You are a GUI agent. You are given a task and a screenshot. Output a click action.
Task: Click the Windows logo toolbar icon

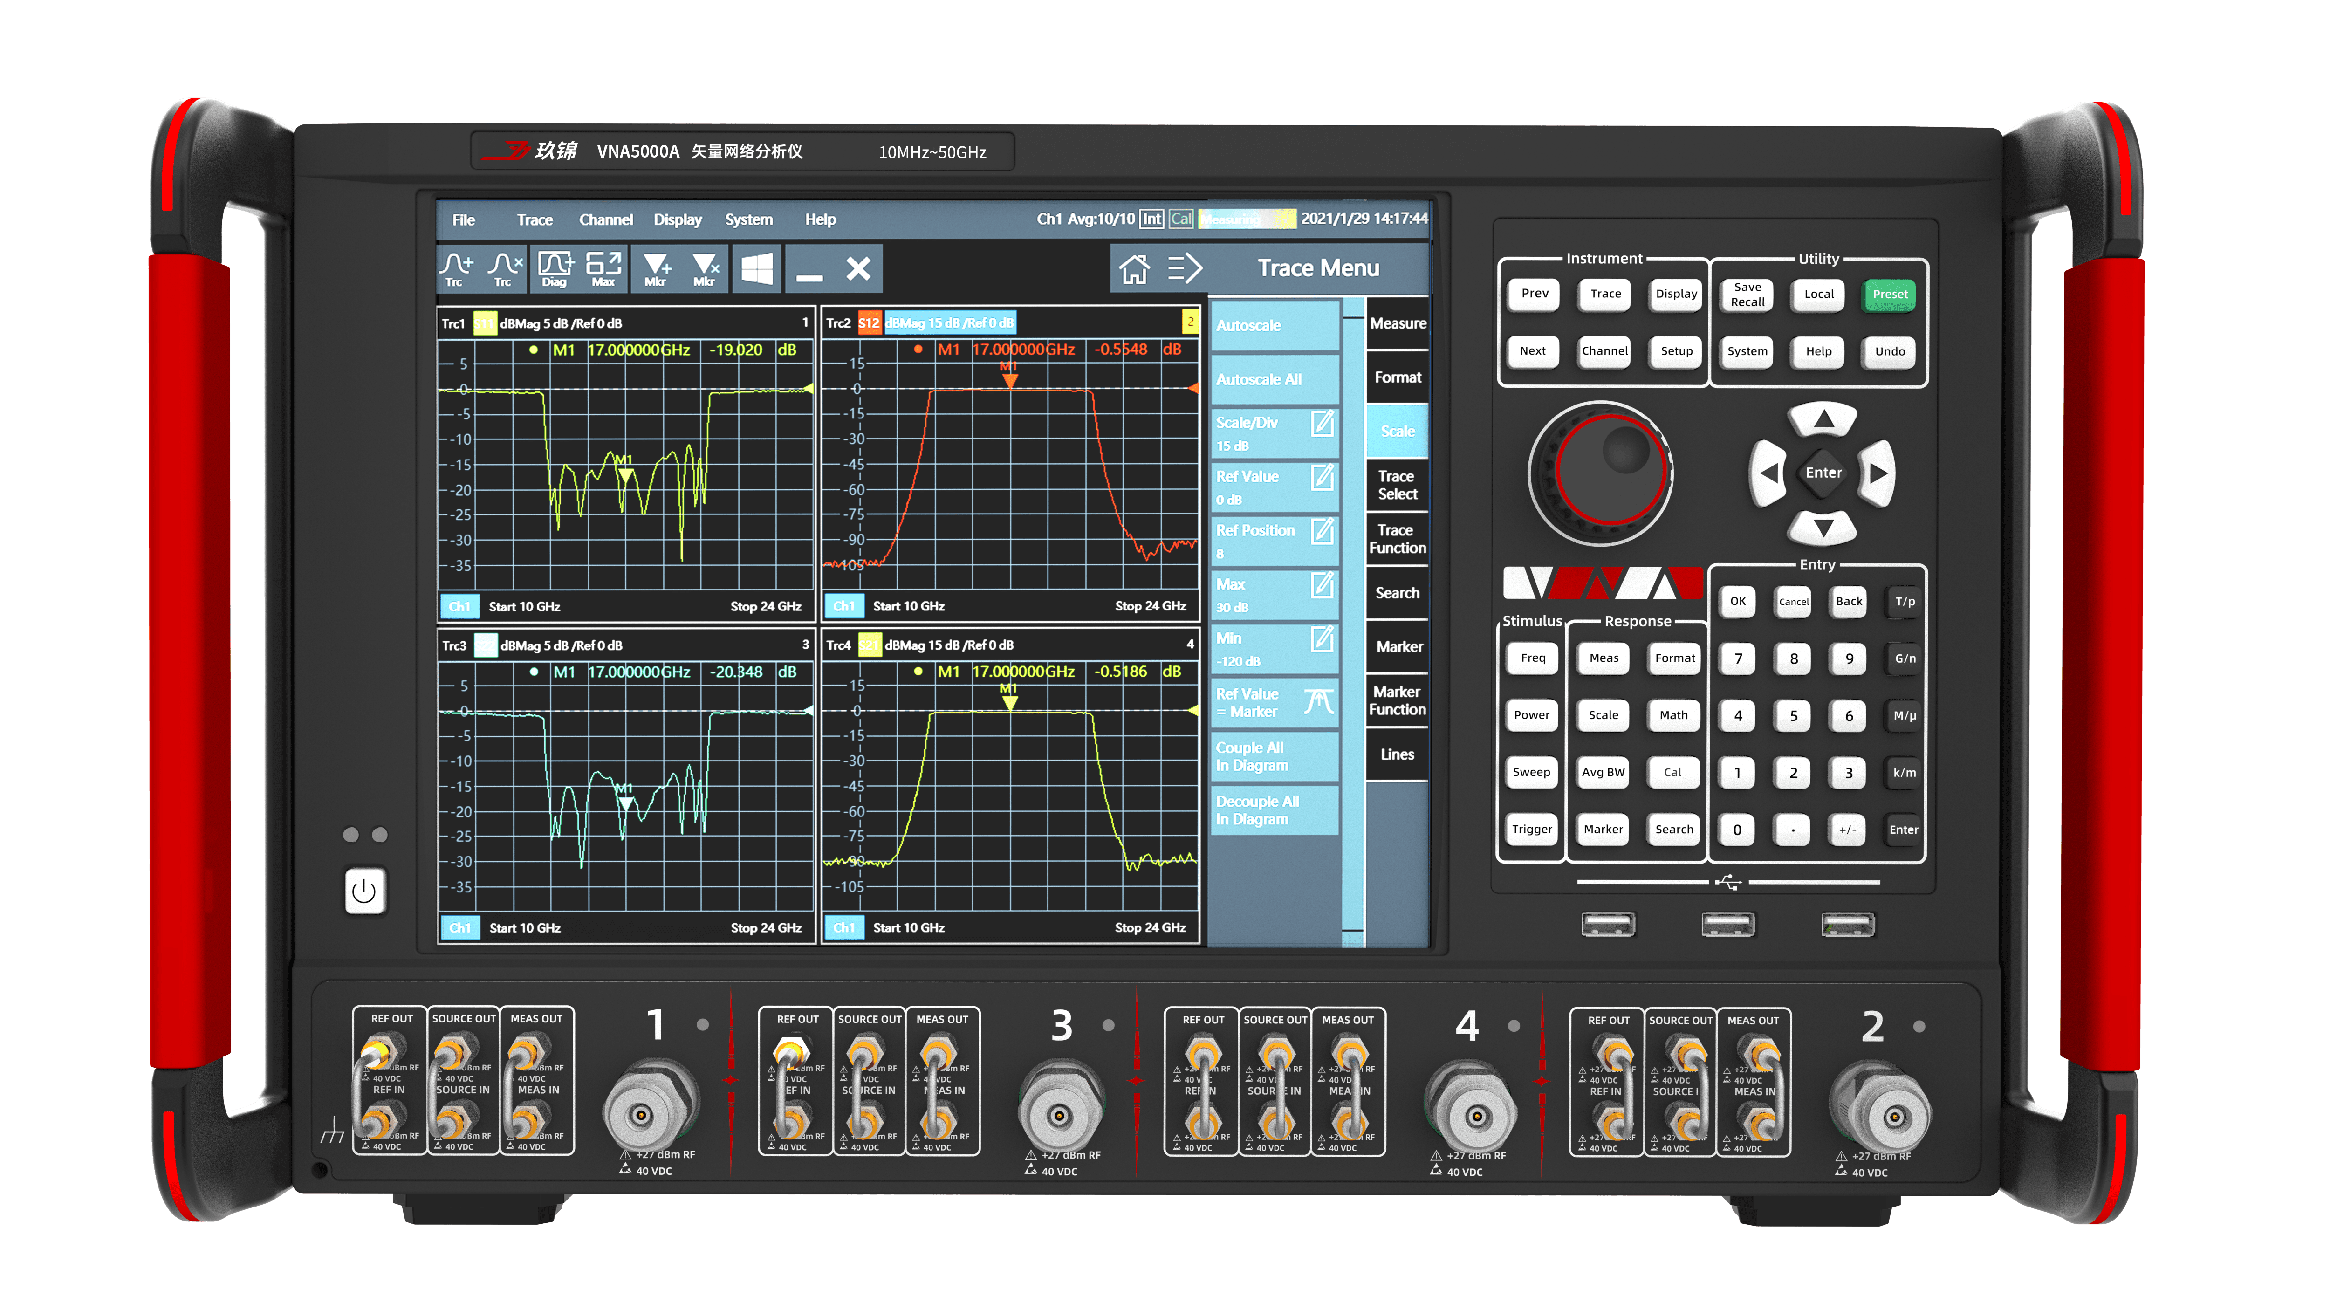pos(757,269)
